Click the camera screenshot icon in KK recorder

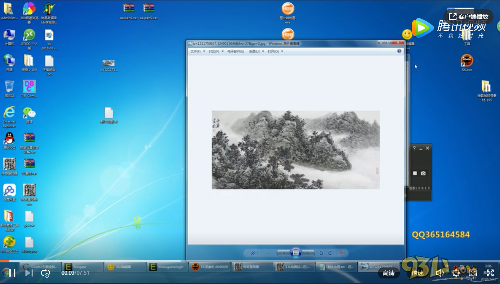point(423,173)
